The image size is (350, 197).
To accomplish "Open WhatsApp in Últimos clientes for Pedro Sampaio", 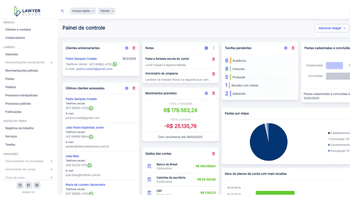I will (x=91, y=108).
